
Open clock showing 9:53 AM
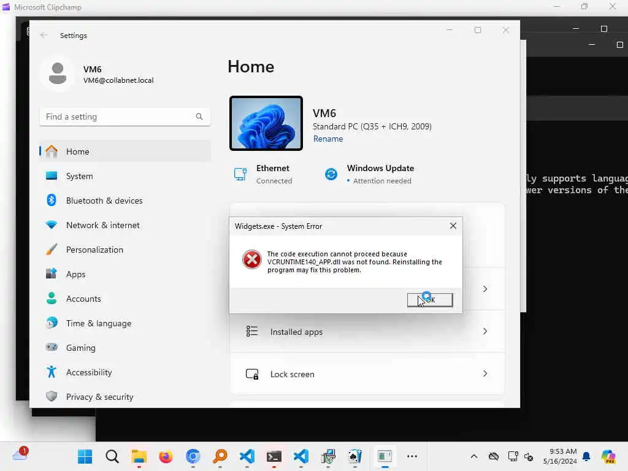pyautogui.click(x=560, y=456)
